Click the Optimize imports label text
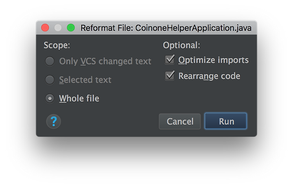 [x=213, y=60]
